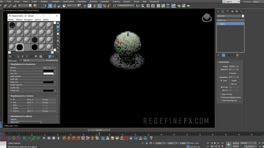This screenshot has height=148, width=264.
Task: Open the Utilities panel wrench tab
Action: point(242,12)
